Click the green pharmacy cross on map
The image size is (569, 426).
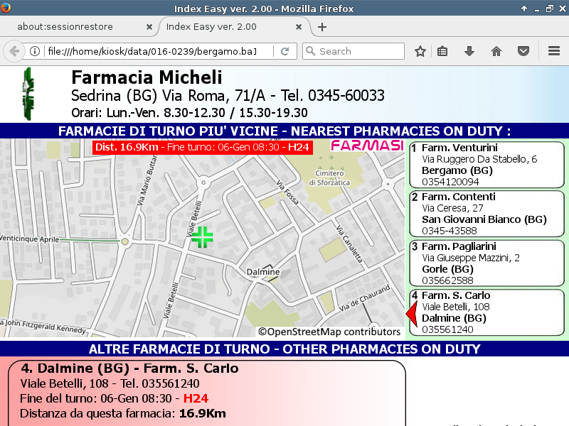(203, 237)
